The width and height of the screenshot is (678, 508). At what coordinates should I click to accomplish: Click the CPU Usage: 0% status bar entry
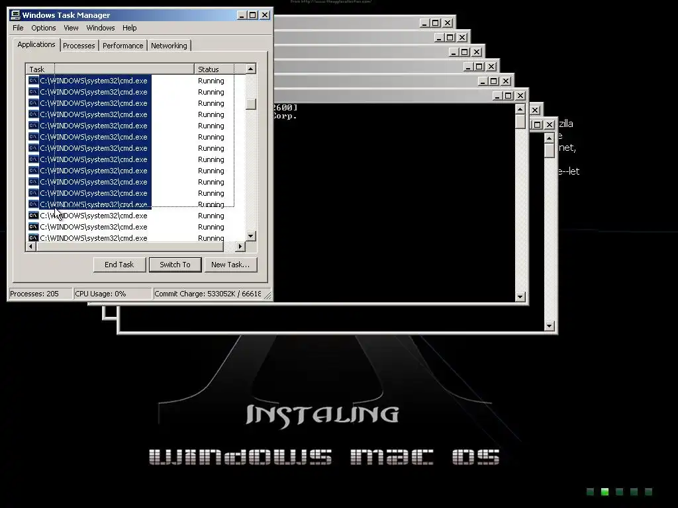[x=113, y=294]
